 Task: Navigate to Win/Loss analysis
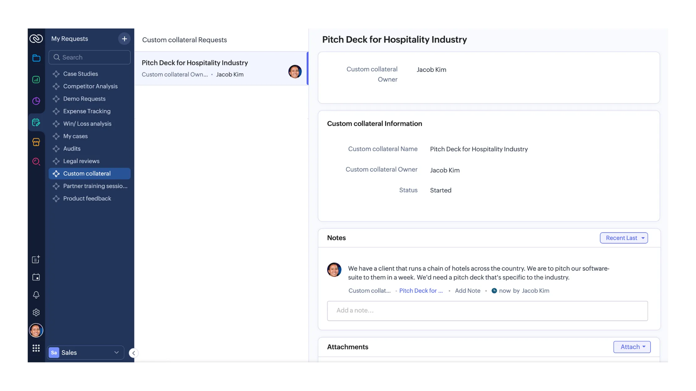[x=87, y=123]
